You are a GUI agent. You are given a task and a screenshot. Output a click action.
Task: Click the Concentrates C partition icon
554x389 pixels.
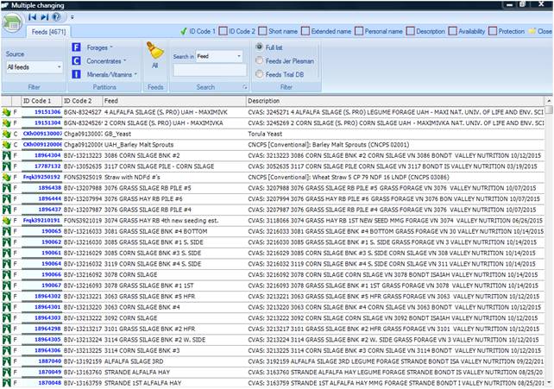pyautogui.click(x=76, y=60)
